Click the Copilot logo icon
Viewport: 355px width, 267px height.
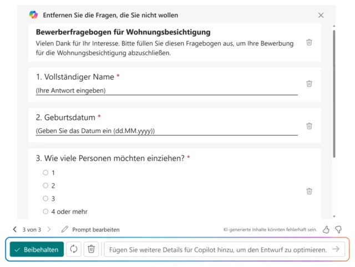[34, 15]
